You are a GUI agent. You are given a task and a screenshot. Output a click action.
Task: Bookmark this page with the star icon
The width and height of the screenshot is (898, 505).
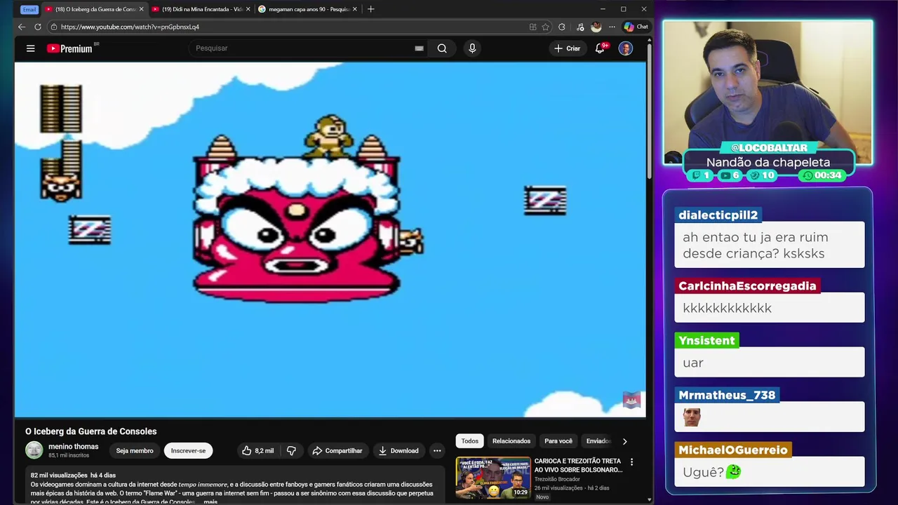pos(545,27)
